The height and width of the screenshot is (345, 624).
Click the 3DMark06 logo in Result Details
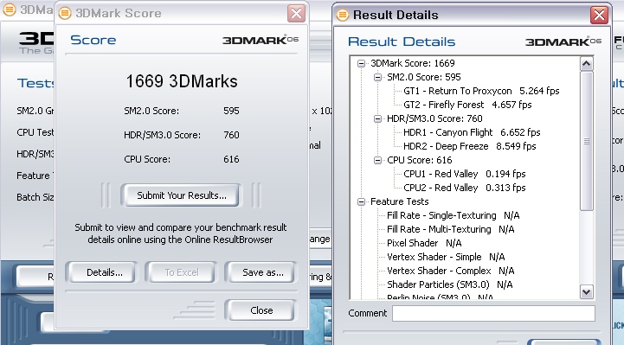click(x=563, y=42)
